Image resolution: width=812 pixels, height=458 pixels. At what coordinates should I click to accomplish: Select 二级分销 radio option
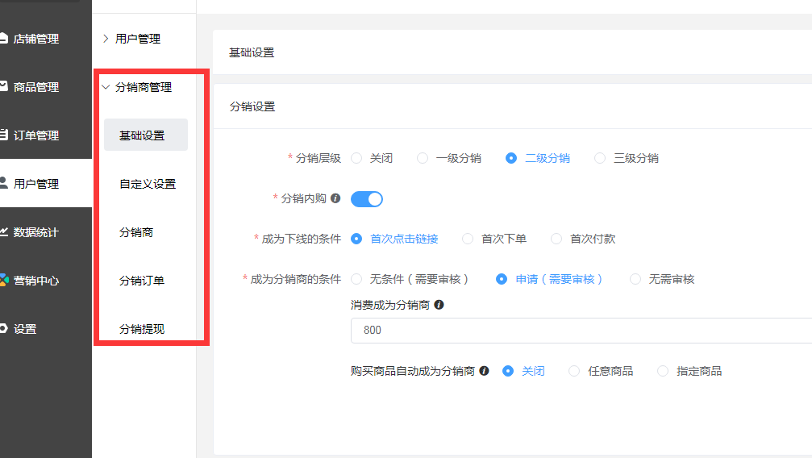pyautogui.click(x=511, y=158)
